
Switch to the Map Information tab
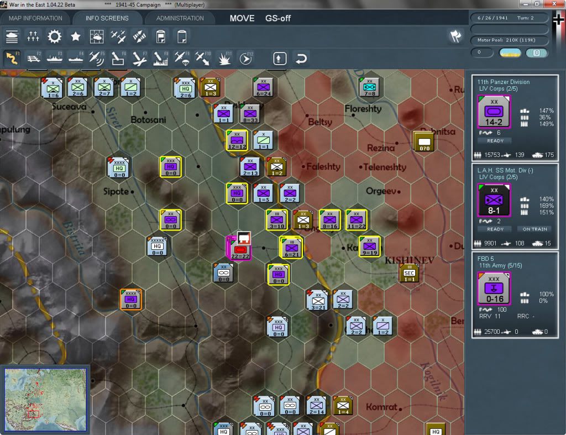click(x=35, y=18)
